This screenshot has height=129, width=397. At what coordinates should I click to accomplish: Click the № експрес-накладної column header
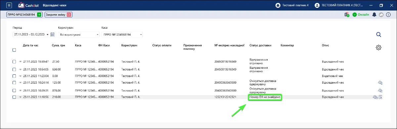(229, 45)
